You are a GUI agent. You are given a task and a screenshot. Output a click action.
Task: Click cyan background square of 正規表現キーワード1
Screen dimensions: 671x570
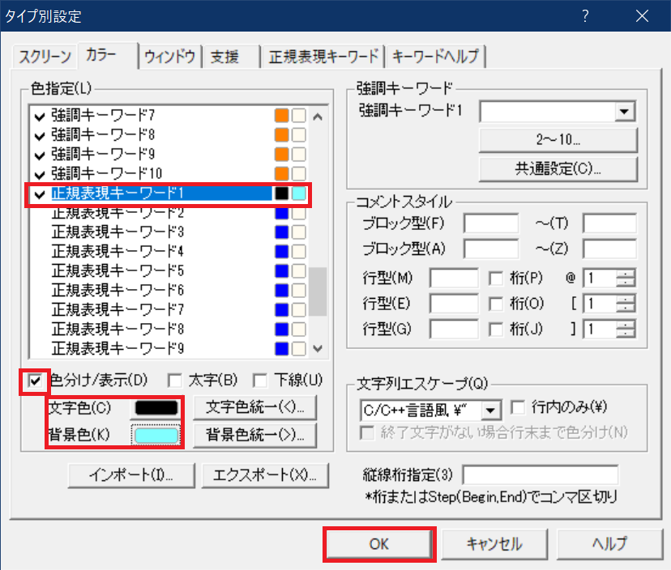299,194
